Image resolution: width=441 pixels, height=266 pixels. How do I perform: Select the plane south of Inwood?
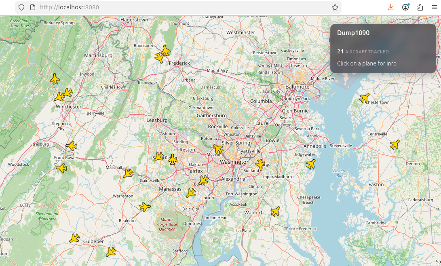(x=55, y=79)
